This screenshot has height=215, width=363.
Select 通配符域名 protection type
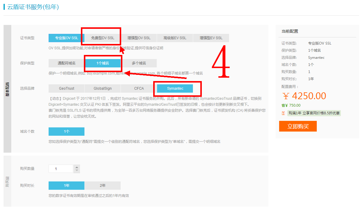67,63
